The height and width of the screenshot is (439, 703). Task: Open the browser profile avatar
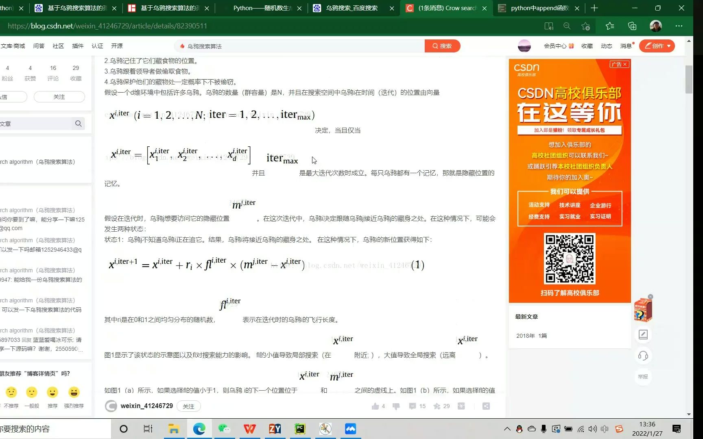coord(655,26)
